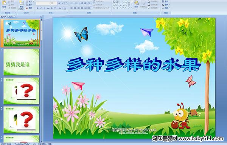Open the text columns options

89,8
